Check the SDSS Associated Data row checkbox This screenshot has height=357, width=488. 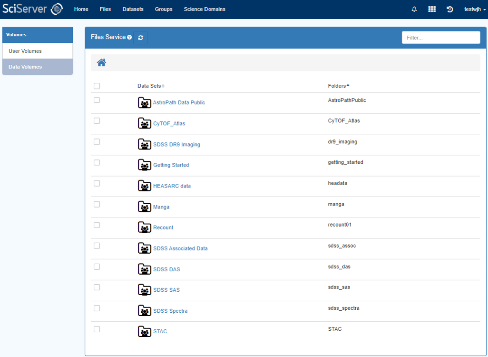click(x=97, y=246)
